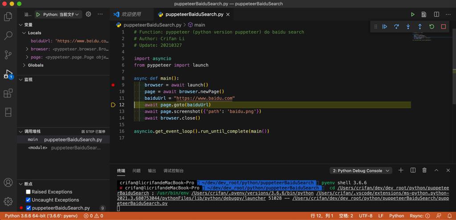Start debugging with green play button
This screenshot has height=220, width=456.
(x=38, y=14)
